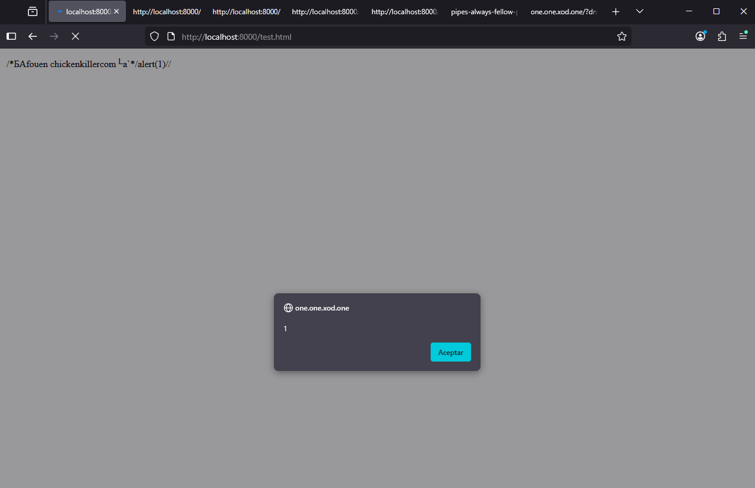Open the Firefox account profile icon

(700, 36)
